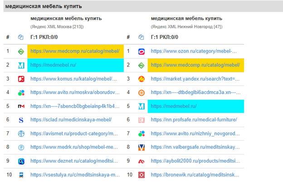This screenshot has height=188, width=283.
Task: Click the Avito favicon in row 4 of Moscow results
Action: (x=21, y=92)
